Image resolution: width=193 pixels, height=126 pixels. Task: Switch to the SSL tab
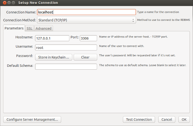(x=30, y=28)
